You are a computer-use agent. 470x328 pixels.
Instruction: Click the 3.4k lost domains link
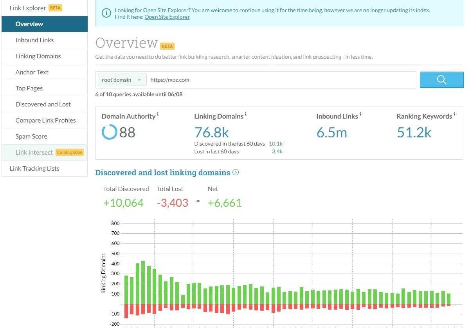tap(277, 151)
